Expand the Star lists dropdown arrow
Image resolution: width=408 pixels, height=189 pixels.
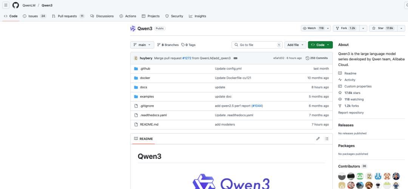(401, 28)
